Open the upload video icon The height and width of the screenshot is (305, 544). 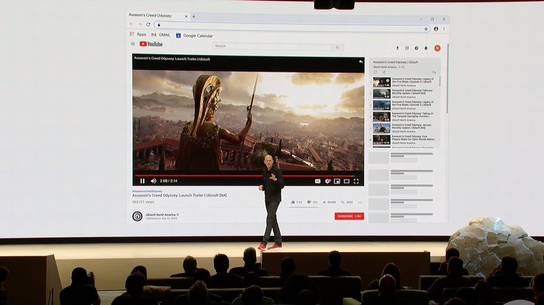click(398, 48)
